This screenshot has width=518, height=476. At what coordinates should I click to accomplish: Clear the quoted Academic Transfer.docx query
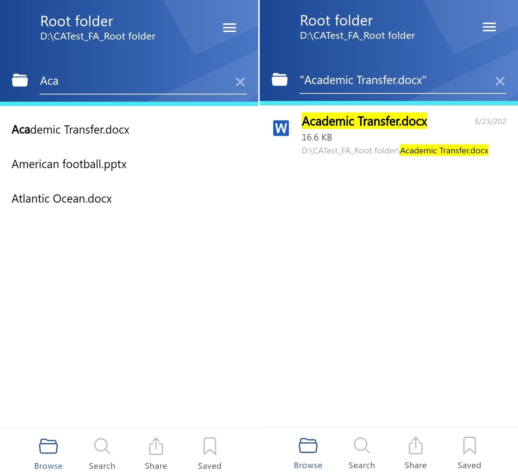coord(500,81)
